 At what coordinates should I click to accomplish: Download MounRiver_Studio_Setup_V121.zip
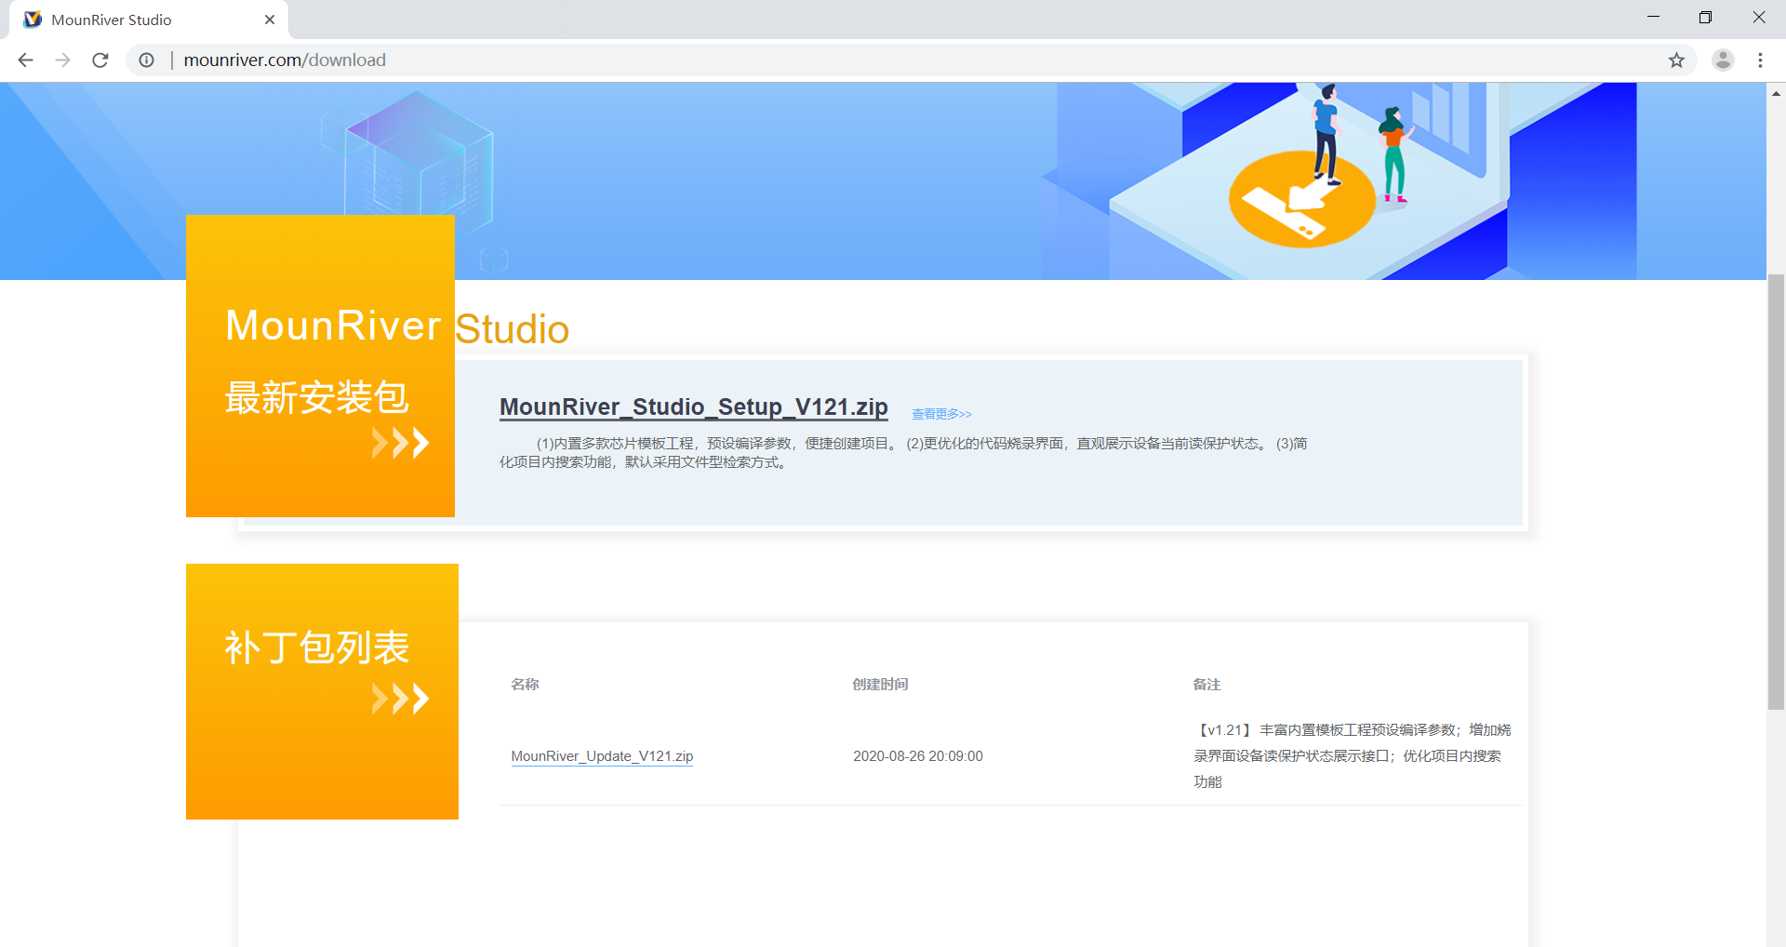[x=692, y=407]
